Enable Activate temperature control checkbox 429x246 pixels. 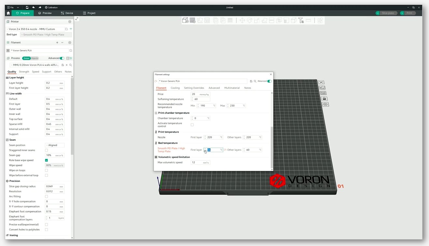click(192, 125)
